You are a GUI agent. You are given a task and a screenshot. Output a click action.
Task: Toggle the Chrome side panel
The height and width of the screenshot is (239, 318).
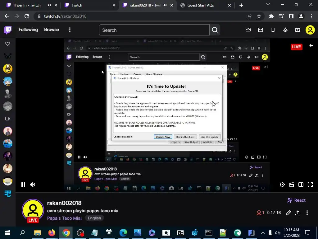[291, 16]
